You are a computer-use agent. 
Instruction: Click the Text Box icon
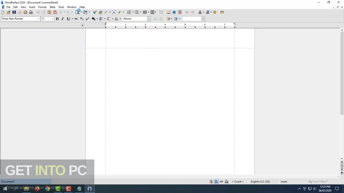(x=114, y=12)
